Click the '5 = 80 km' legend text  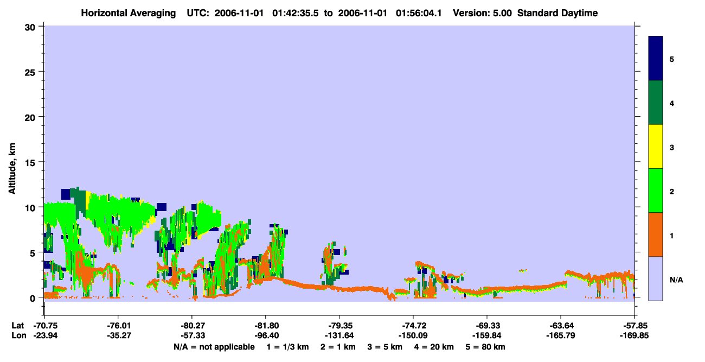click(486, 347)
